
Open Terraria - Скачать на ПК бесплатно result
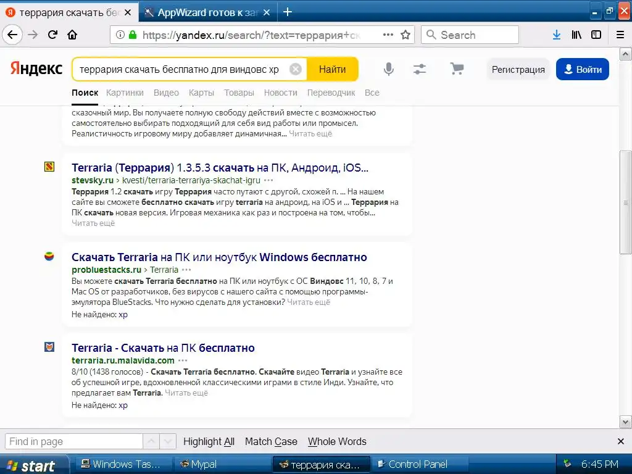click(163, 348)
